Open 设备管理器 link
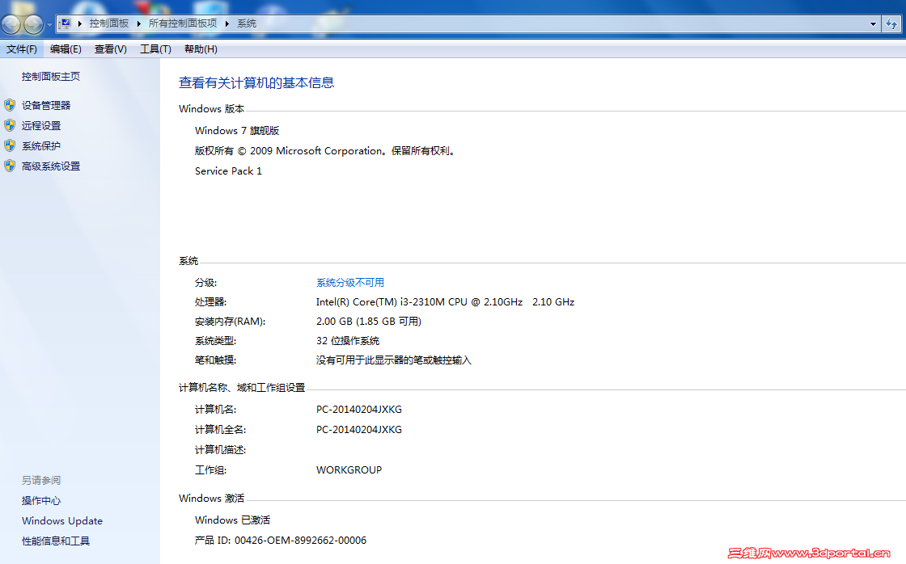906x564 pixels. [x=46, y=106]
